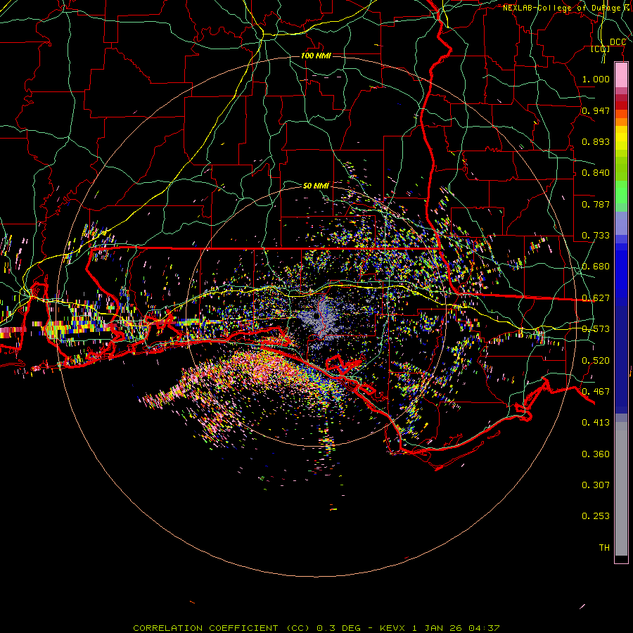
Task: Click the [CC] units label
Action: click(x=601, y=49)
